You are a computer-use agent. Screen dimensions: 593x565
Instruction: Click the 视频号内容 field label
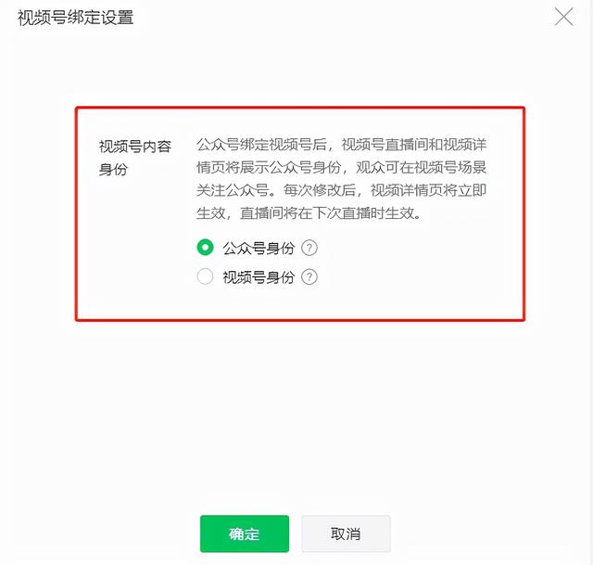click(135, 147)
